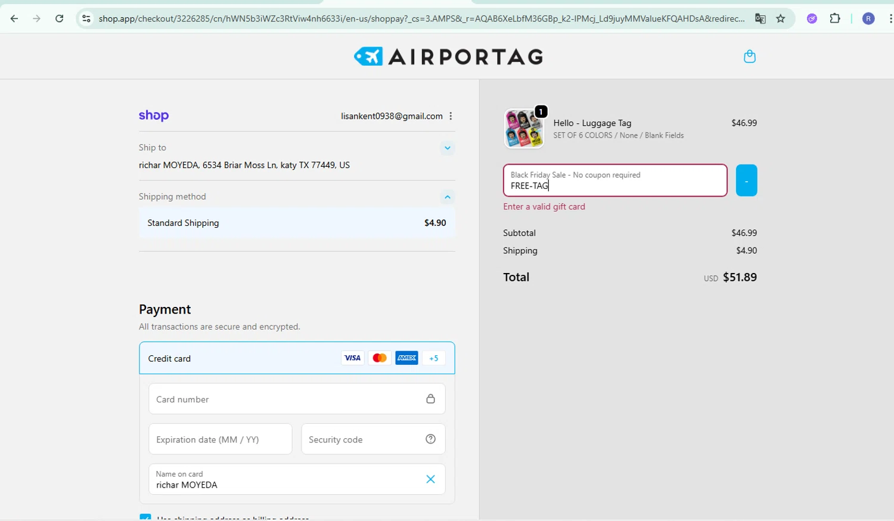Toggle use shipping address as billing checkbox
This screenshot has width=894, height=521.
pyautogui.click(x=145, y=517)
